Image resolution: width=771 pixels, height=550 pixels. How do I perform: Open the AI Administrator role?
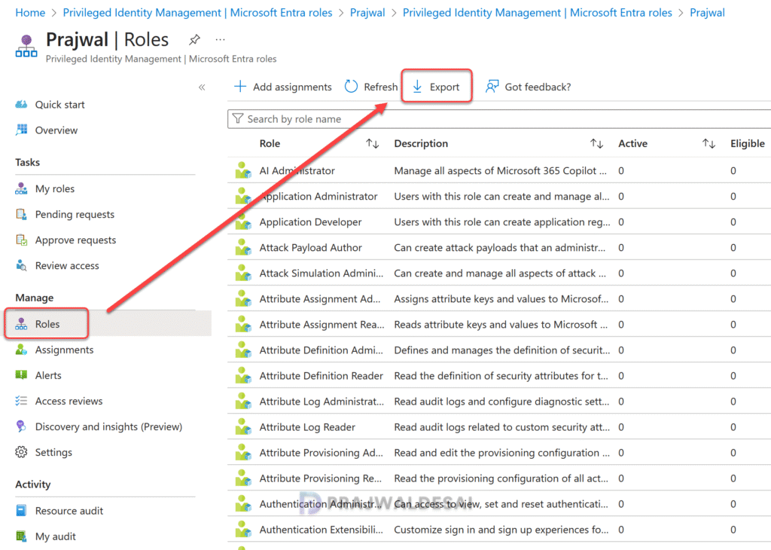point(297,170)
